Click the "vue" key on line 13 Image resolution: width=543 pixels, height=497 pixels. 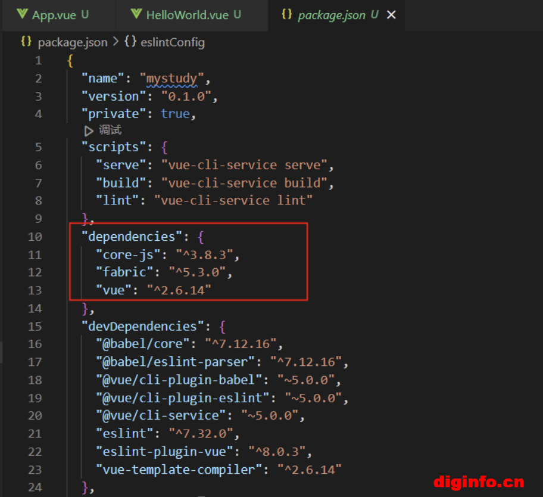point(114,290)
